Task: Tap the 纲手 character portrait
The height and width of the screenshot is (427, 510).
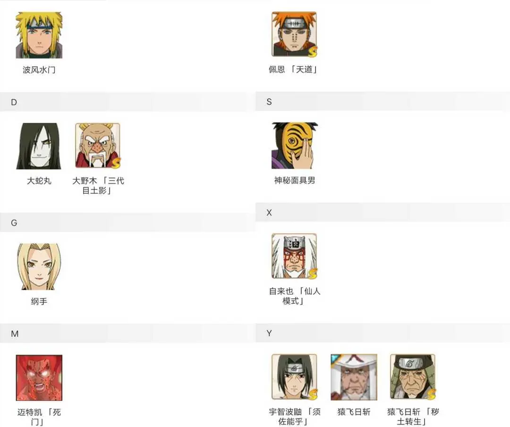Action: pos(39,266)
